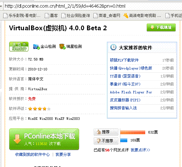Open the address bar dropdown arrow
The width and height of the screenshot is (182, 167).
pyautogui.click(x=1, y=6)
